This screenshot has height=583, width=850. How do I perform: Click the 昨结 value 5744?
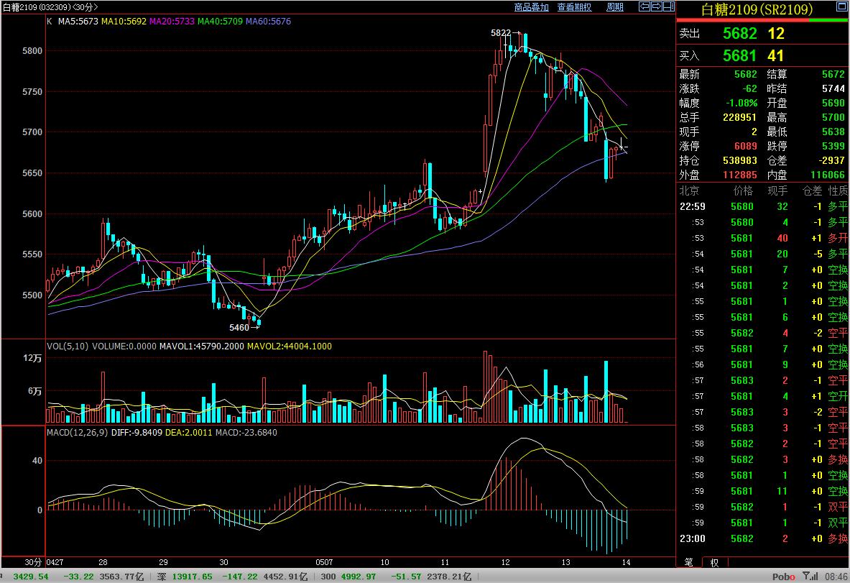click(833, 88)
